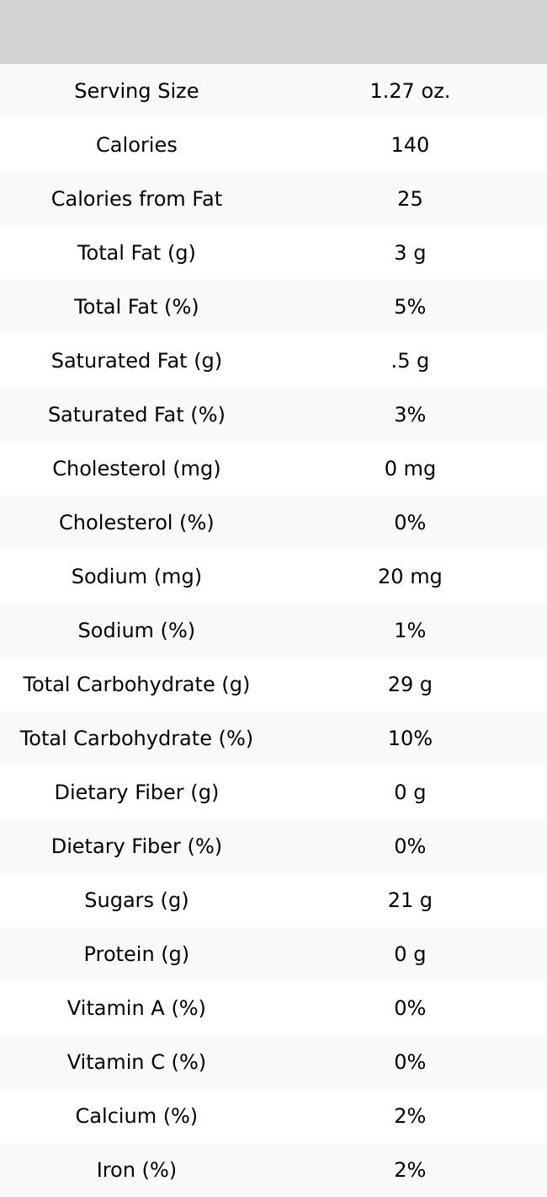
Task: Select the Vitamin A (%) label
Action: pyautogui.click(x=136, y=1008)
